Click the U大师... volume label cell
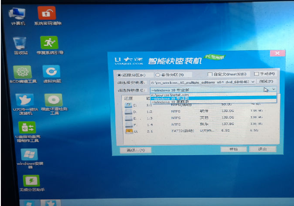Screen dimensions: 294x206 tap(207, 131)
